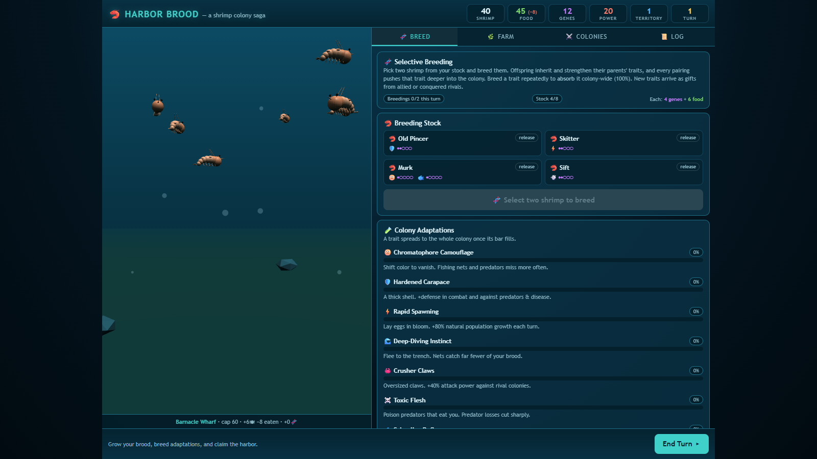Release Sift from breeding stock
This screenshot has width=817, height=459.
click(688, 167)
